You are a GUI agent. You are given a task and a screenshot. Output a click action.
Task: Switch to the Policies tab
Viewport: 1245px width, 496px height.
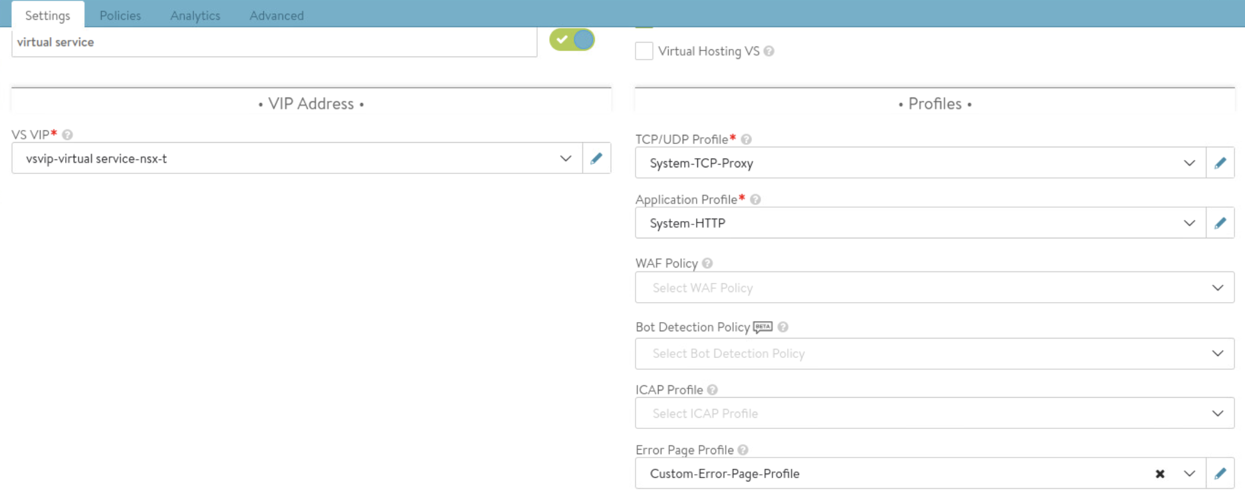click(x=120, y=15)
